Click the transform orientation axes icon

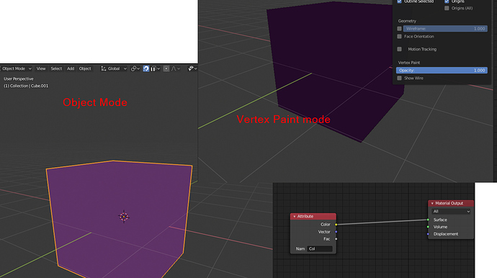pos(103,68)
